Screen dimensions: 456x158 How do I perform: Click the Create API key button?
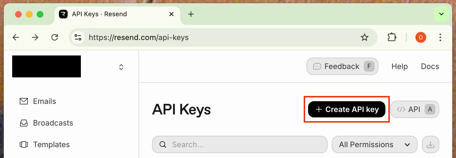pos(346,109)
